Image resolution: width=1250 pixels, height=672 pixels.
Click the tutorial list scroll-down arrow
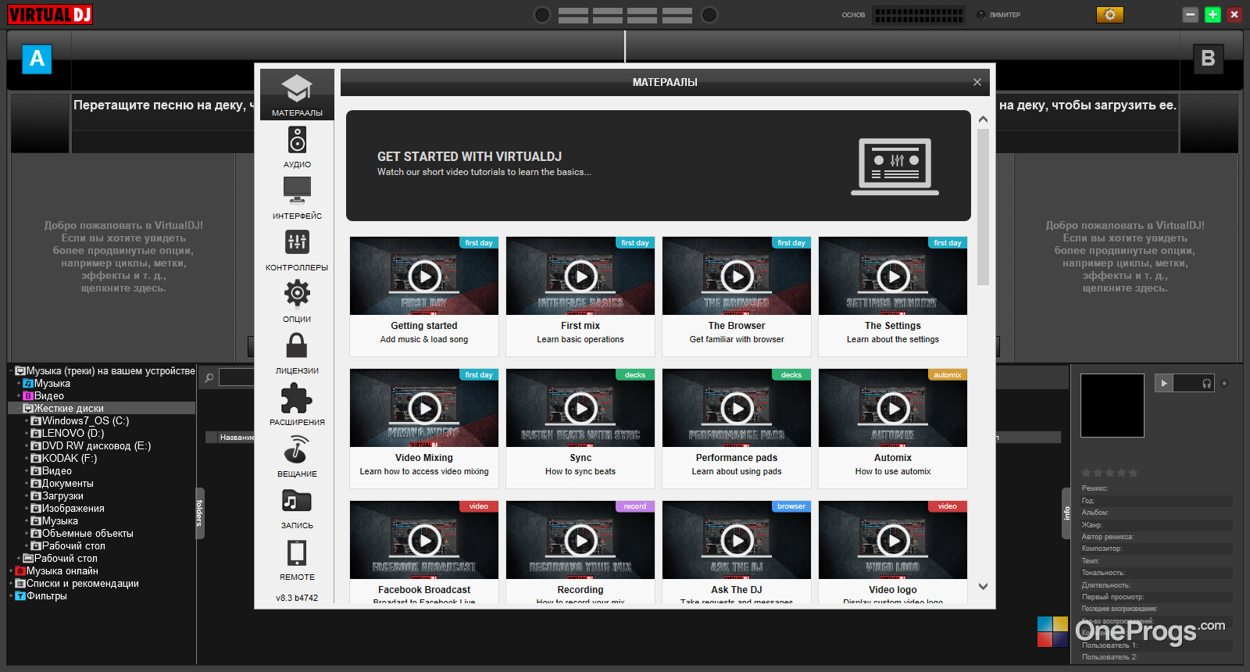[x=983, y=586]
